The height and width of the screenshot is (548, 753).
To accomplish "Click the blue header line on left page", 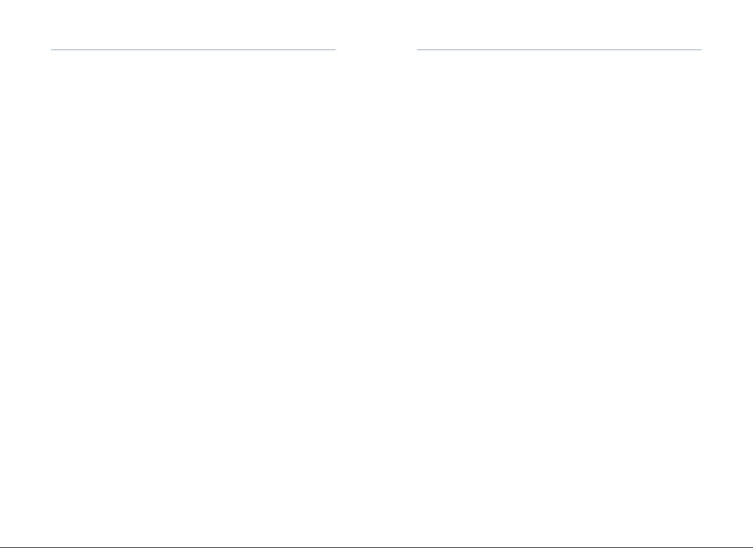I will tap(193, 49).
